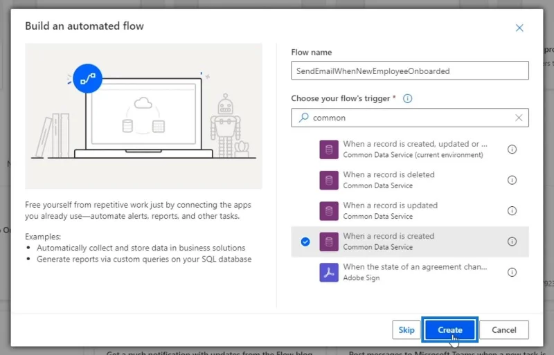Show info for When a record is updated
The image size is (554, 355).
pyautogui.click(x=512, y=211)
